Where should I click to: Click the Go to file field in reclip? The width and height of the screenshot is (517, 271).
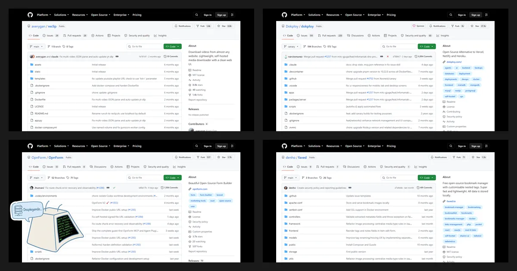coord(144,46)
